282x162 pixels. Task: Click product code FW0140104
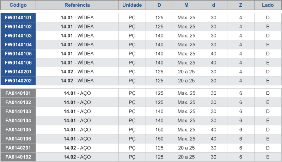[x=18, y=45]
